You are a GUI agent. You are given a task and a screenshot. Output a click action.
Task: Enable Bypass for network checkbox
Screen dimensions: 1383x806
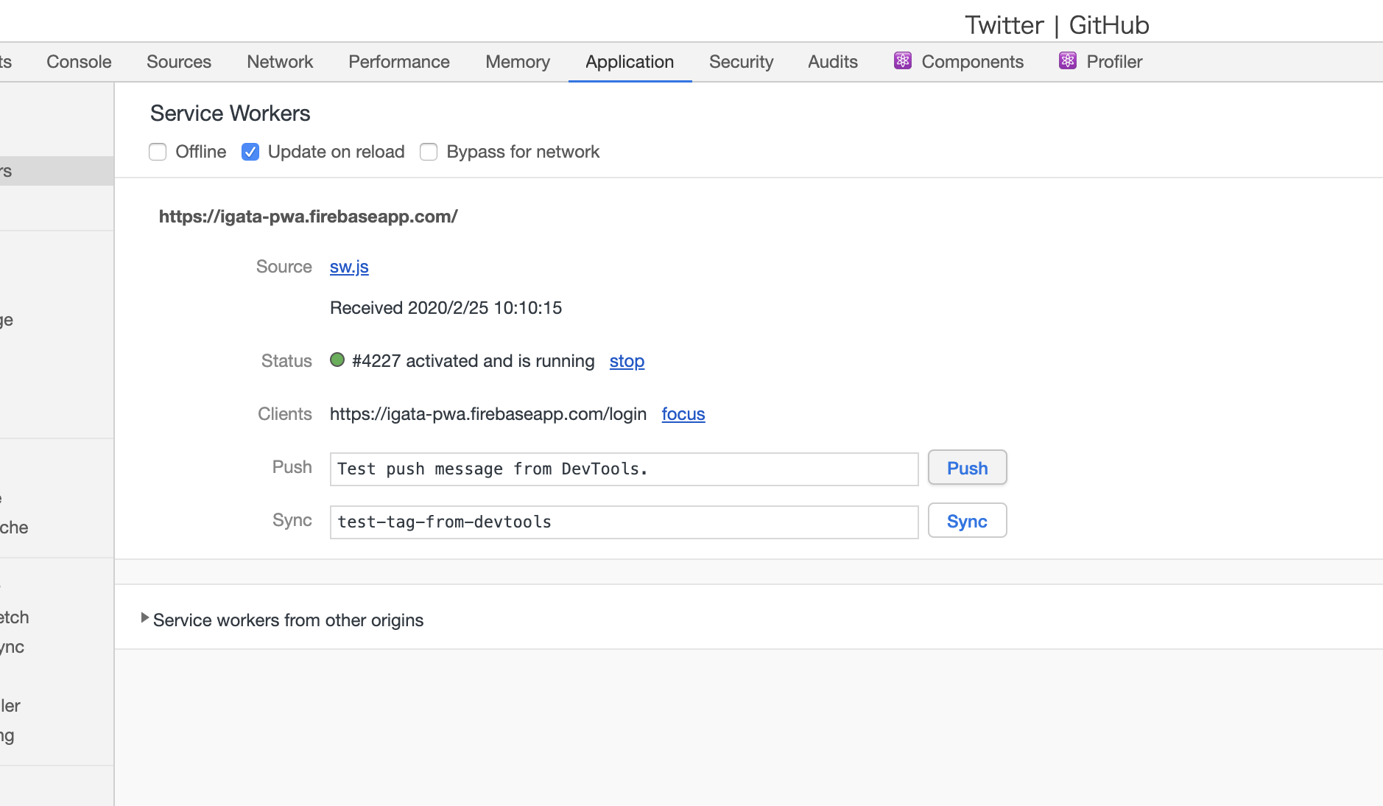[429, 152]
